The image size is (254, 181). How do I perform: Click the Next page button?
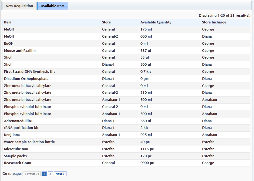(x=60, y=174)
